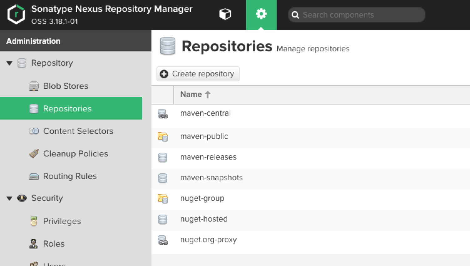Open the nuget.org-proxy repository
The height and width of the screenshot is (266, 470).
tap(208, 240)
